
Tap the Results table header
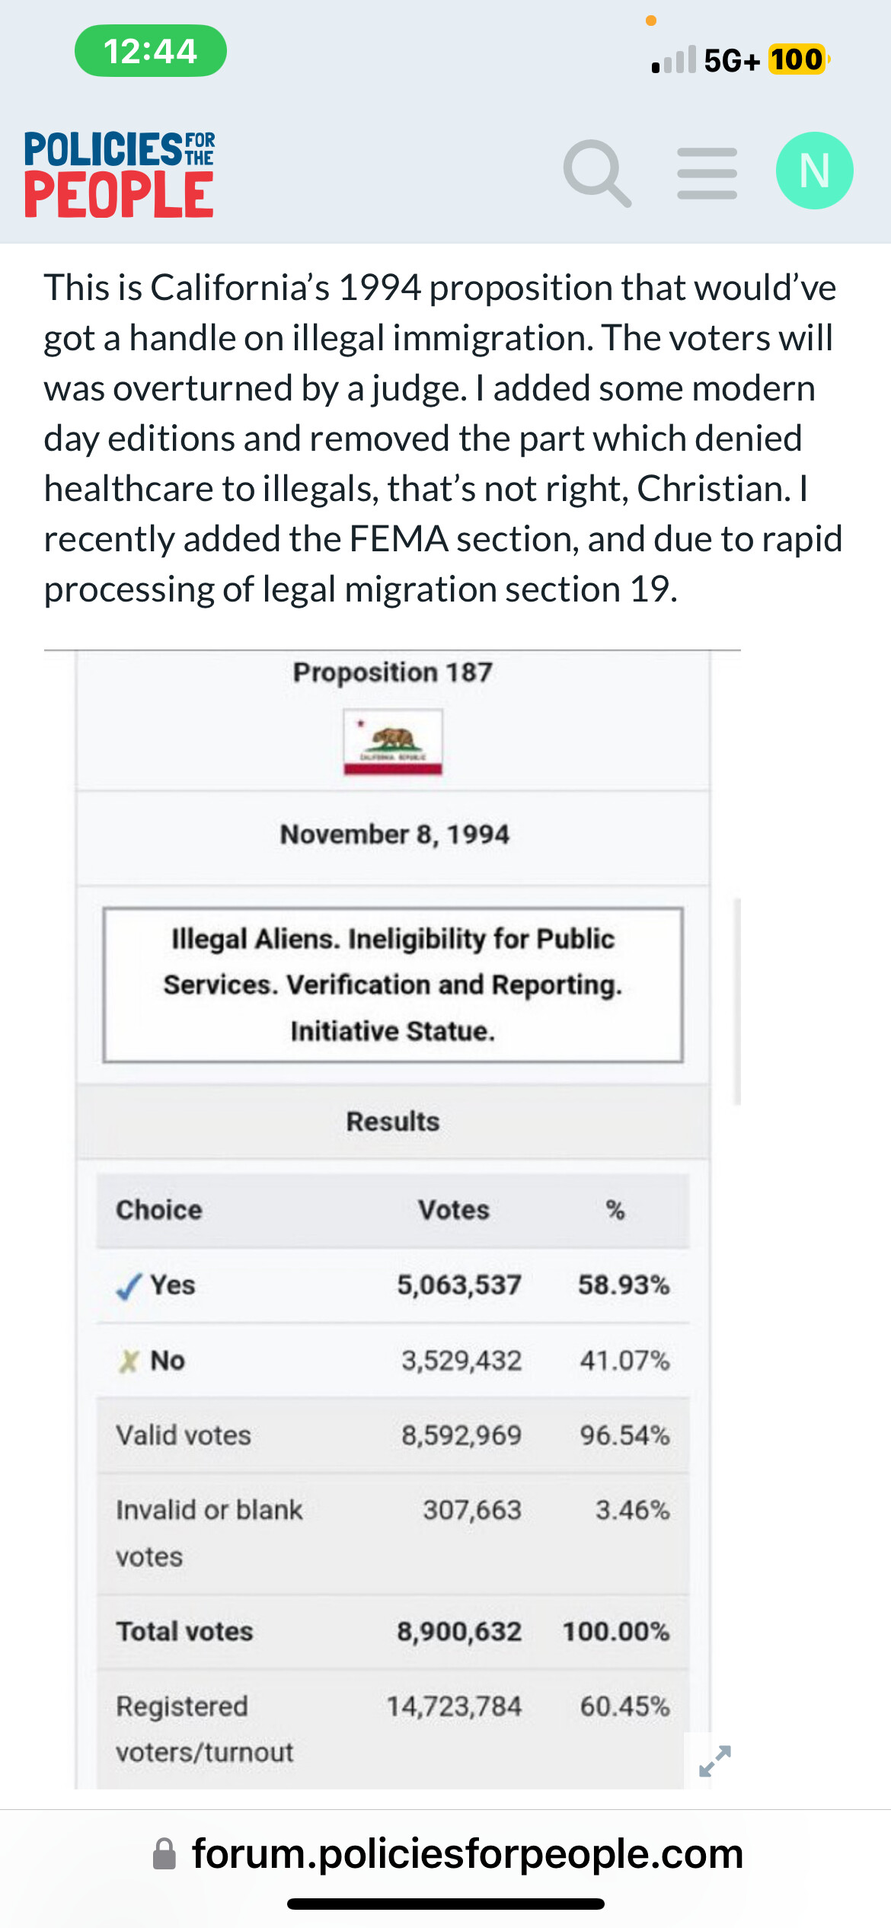point(393,1122)
